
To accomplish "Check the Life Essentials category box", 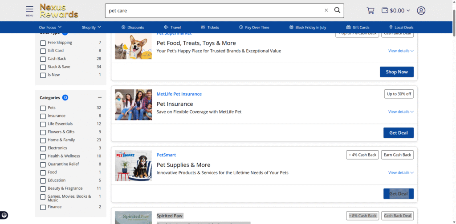I will pyautogui.click(x=43, y=124).
